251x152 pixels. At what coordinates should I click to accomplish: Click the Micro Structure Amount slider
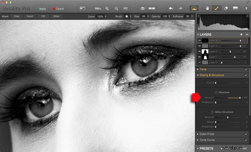[x=228, y=117]
